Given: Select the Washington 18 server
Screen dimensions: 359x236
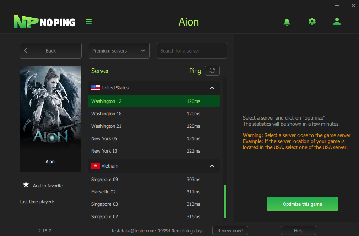Looking at the screenshot, I should [x=154, y=114].
